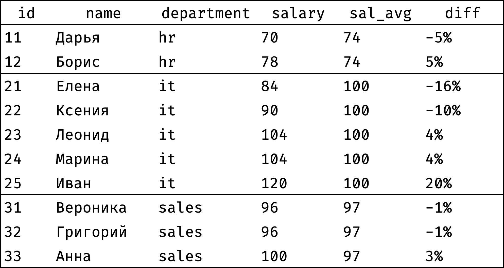
Task: Select the id cell 33
Action: point(13,256)
